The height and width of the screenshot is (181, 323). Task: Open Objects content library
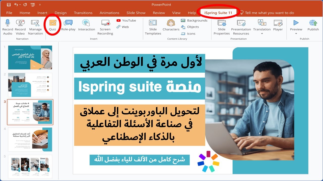[x=190, y=27]
